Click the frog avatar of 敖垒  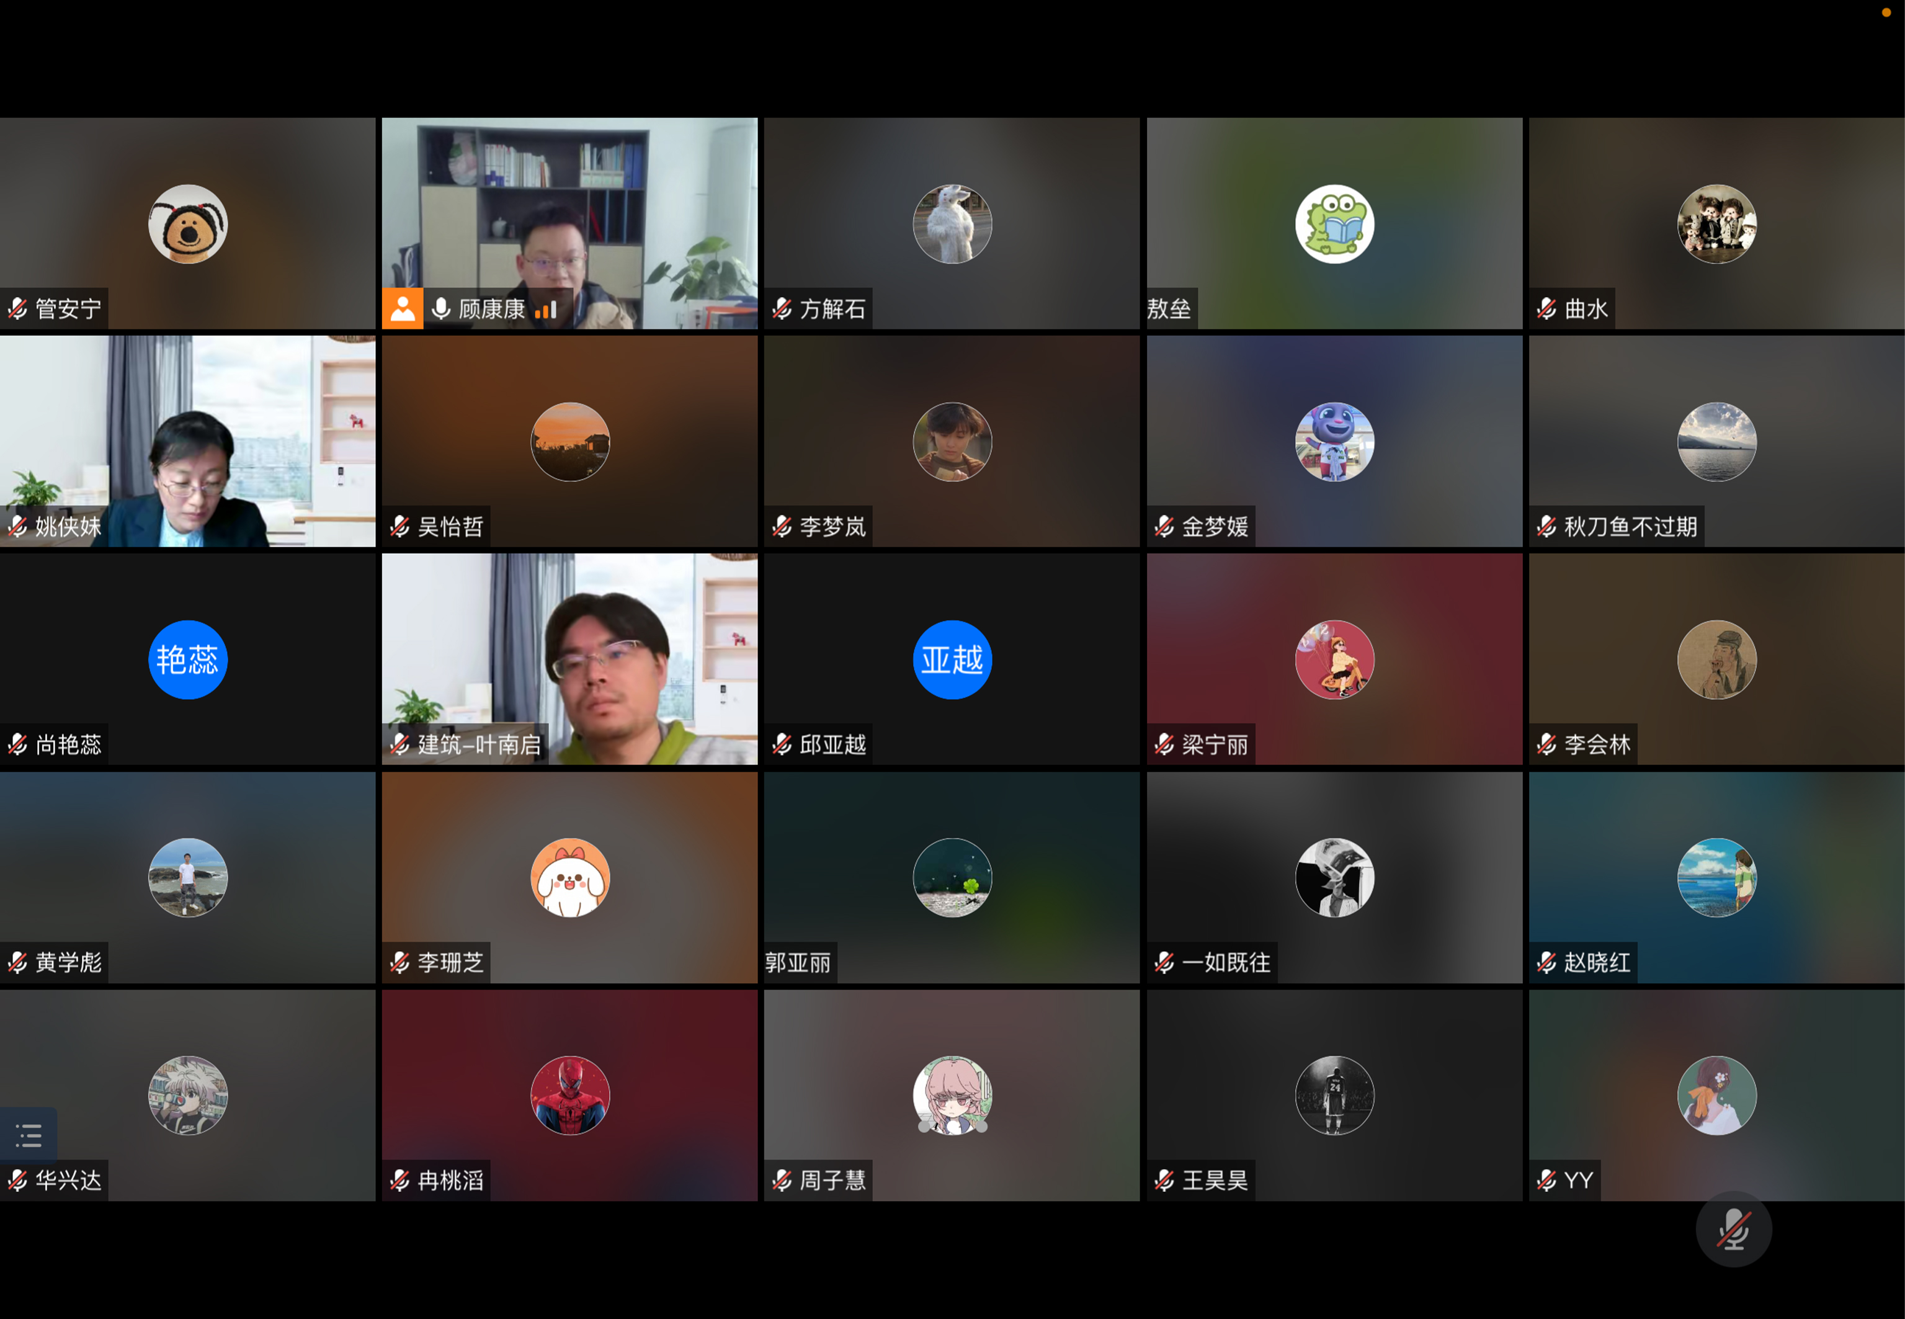(x=1334, y=224)
